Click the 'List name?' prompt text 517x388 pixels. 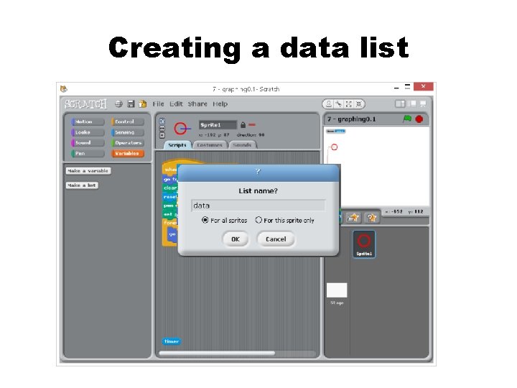[258, 191]
